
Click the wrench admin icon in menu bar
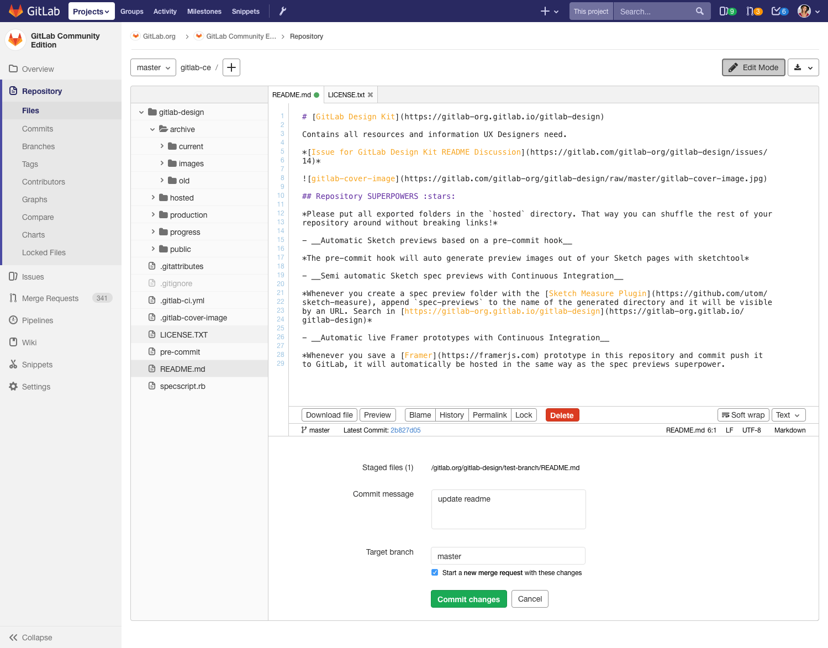pyautogui.click(x=282, y=10)
